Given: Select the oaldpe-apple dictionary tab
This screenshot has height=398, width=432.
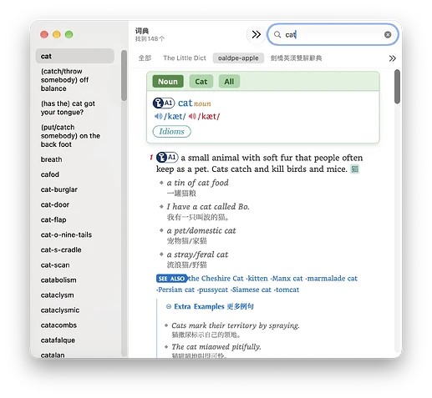Looking at the screenshot, I should [x=238, y=58].
